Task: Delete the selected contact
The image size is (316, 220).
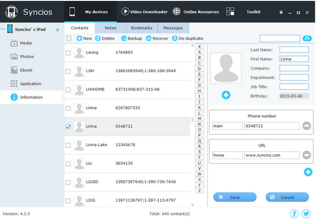Action: (105, 38)
